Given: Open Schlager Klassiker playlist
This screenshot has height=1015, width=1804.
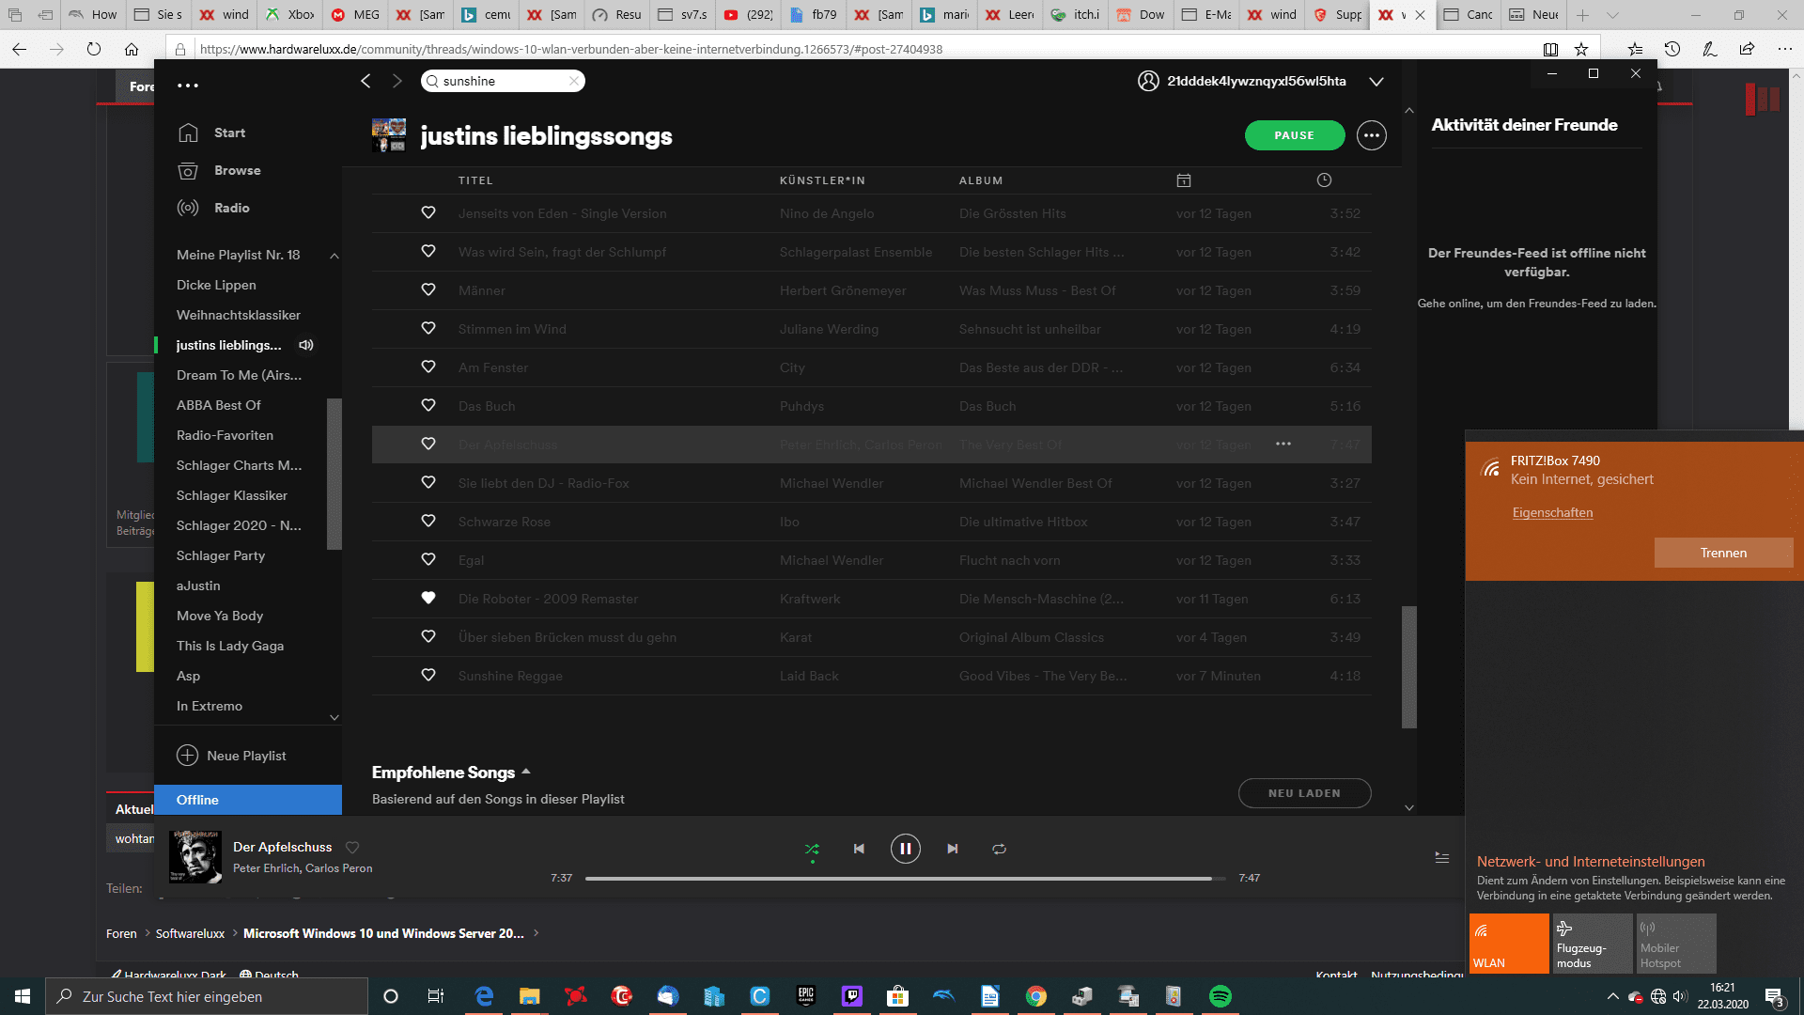Looking at the screenshot, I should tap(232, 495).
